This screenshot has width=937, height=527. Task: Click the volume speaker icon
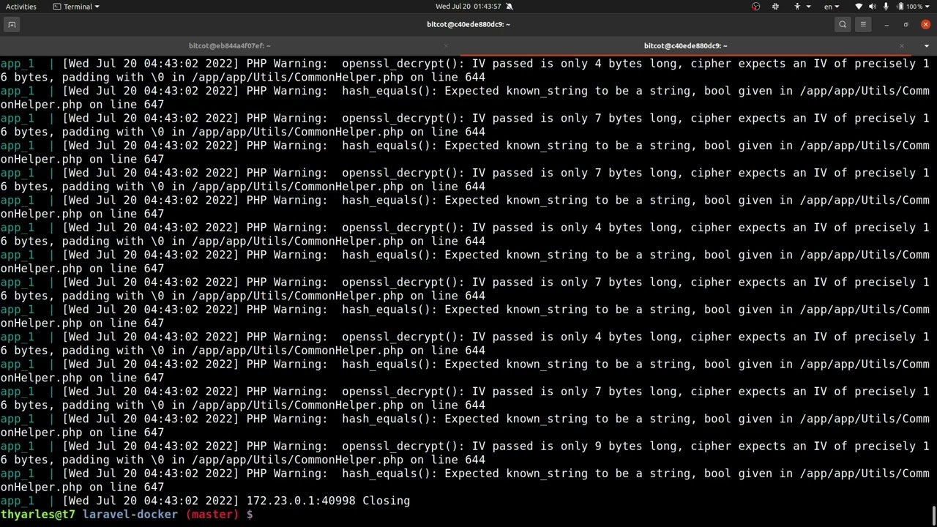pos(873,7)
